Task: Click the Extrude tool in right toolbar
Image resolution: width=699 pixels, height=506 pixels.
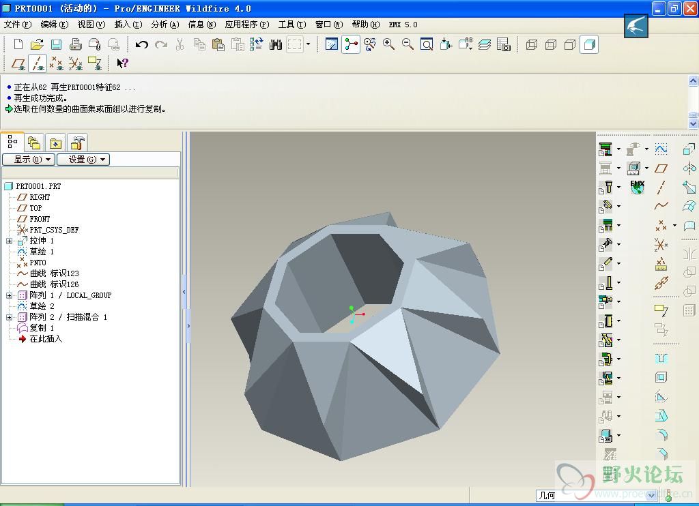Action: (x=689, y=149)
